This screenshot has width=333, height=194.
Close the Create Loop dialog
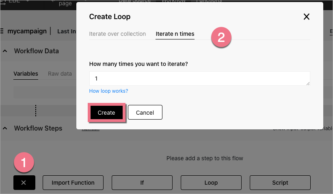tap(307, 17)
